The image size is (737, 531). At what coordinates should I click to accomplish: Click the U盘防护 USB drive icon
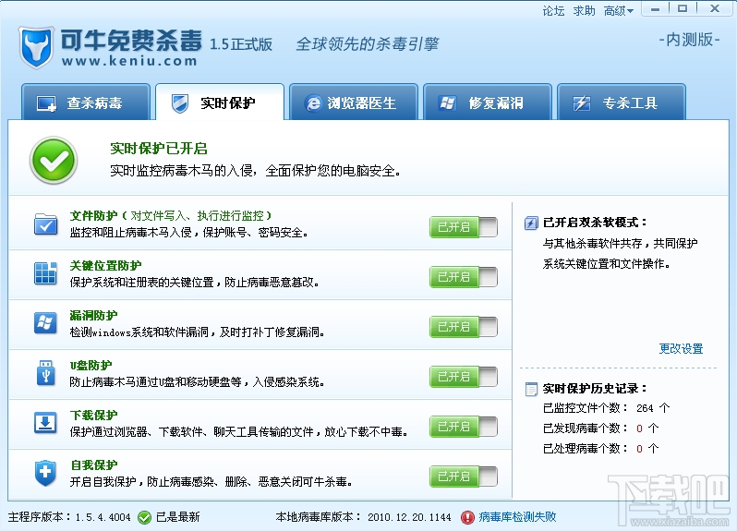click(45, 373)
